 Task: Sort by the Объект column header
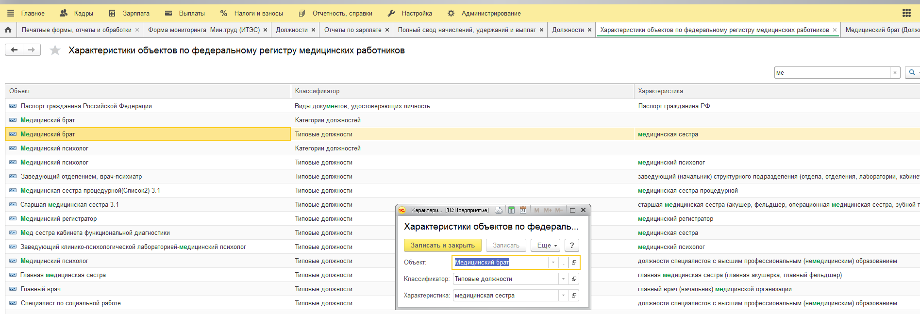(148, 91)
